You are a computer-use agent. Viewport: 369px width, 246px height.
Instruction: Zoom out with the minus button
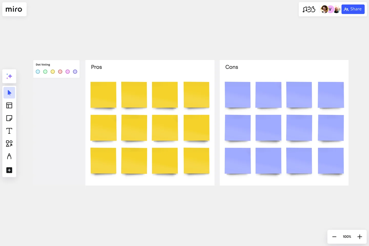coord(334,237)
